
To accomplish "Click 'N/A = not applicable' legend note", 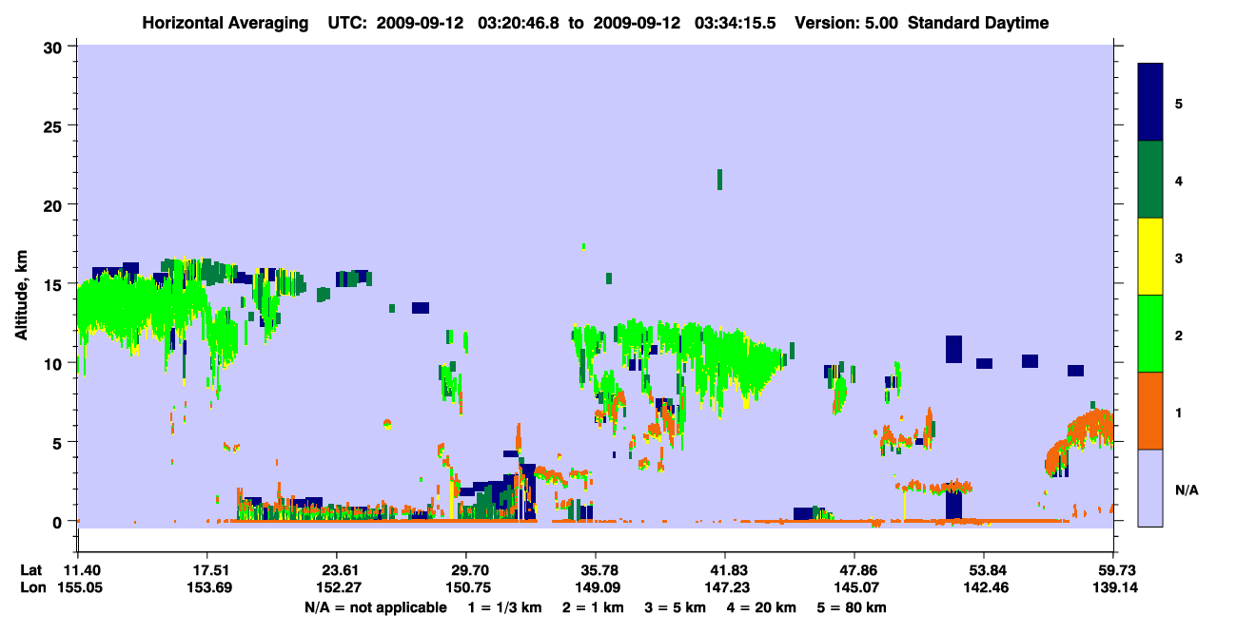I will click(375, 606).
